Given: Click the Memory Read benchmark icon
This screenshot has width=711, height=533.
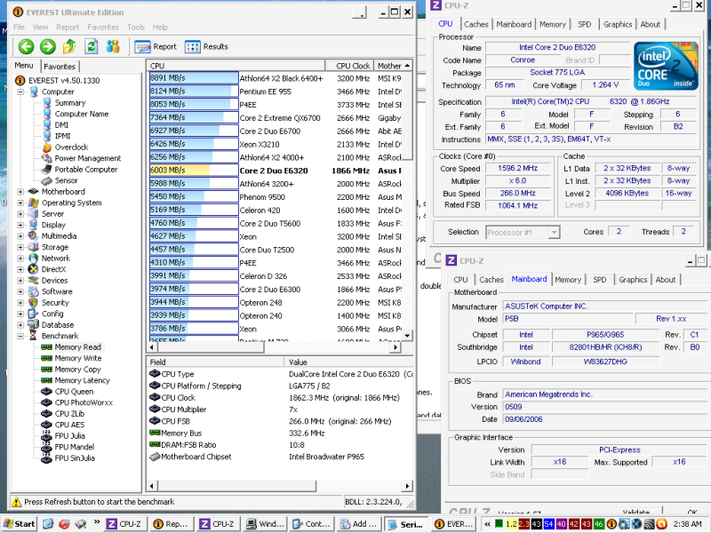Looking at the screenshot, I should tap(46, 347).
